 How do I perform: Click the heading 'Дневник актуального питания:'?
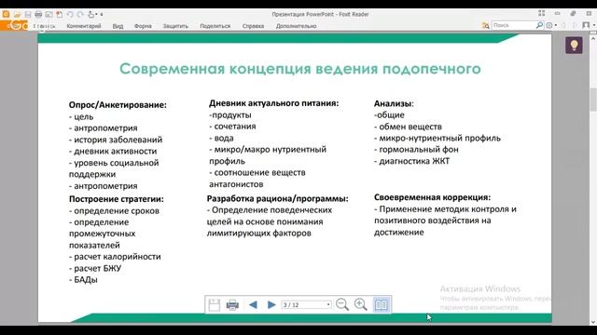tap(273, 103)
